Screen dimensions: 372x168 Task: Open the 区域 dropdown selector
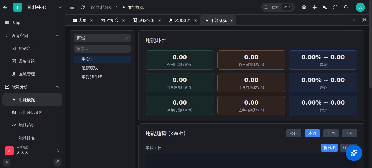click(102, 38)
